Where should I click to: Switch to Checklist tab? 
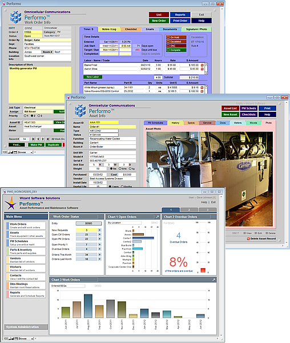(131, 29)
